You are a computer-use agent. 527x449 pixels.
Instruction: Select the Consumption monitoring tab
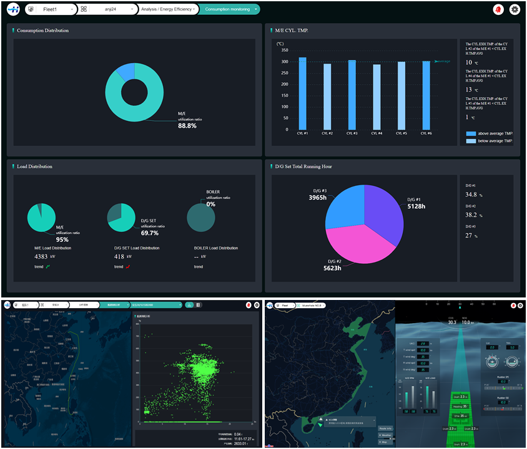tap(229, 9)
